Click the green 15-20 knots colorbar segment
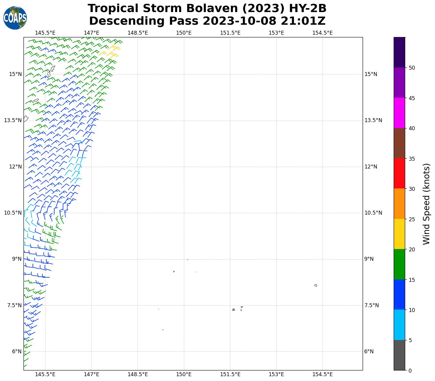This screenshot has height=381, width=435. (x=399, y=264)
